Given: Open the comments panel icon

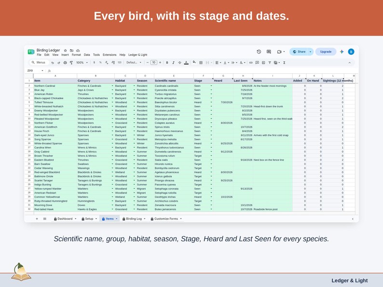Looking at the screenshot, I should pos(269,52).
